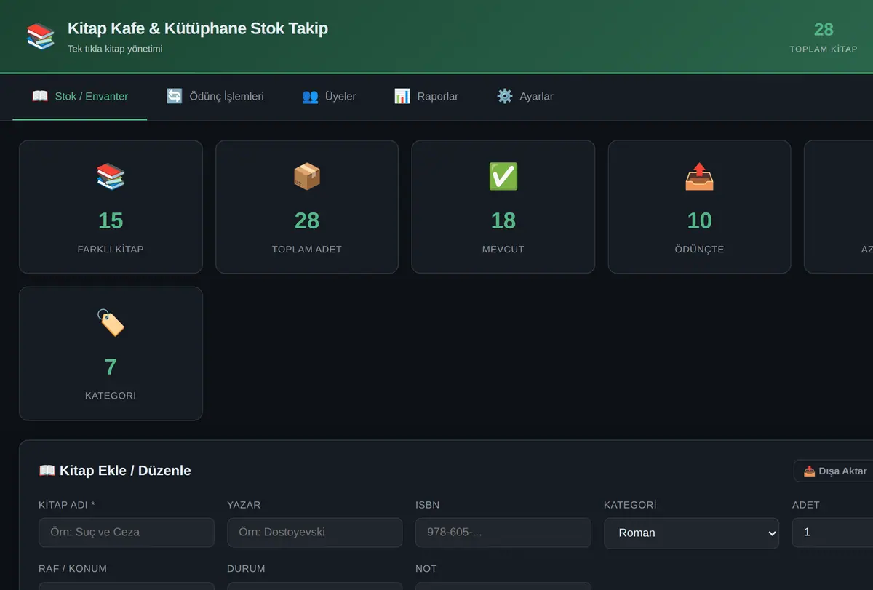
Task: Click the Dışa Aktar export button
Action: click(x=835, y=471)
